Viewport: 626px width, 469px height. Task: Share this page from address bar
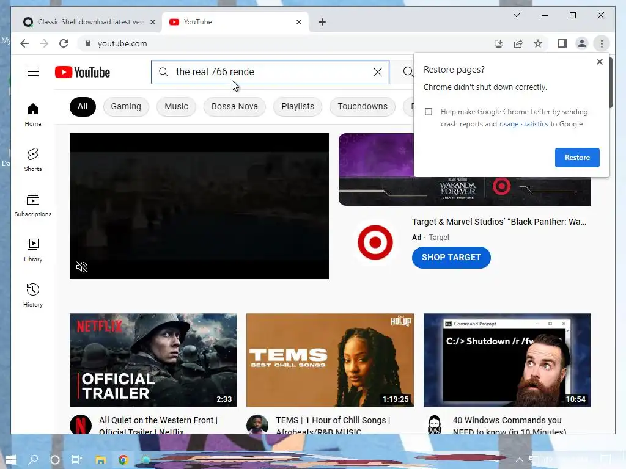[x=518, y=43]
